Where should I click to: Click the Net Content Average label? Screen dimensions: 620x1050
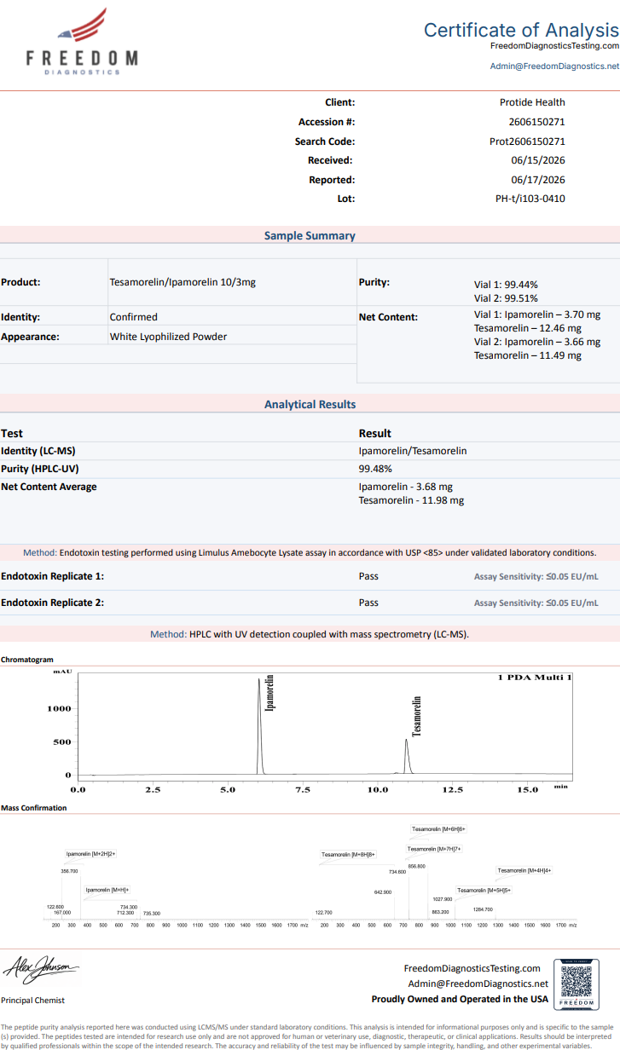click(49, 487)
